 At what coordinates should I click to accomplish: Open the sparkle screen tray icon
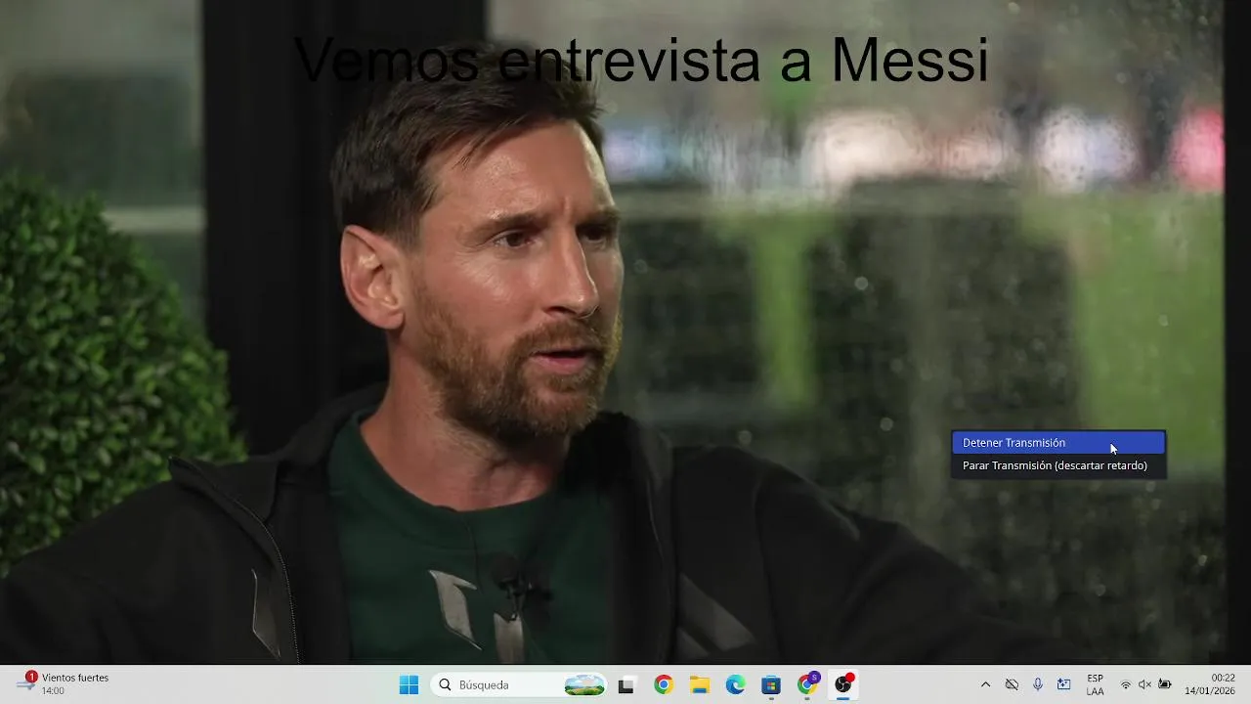[x=1063, y=684]
